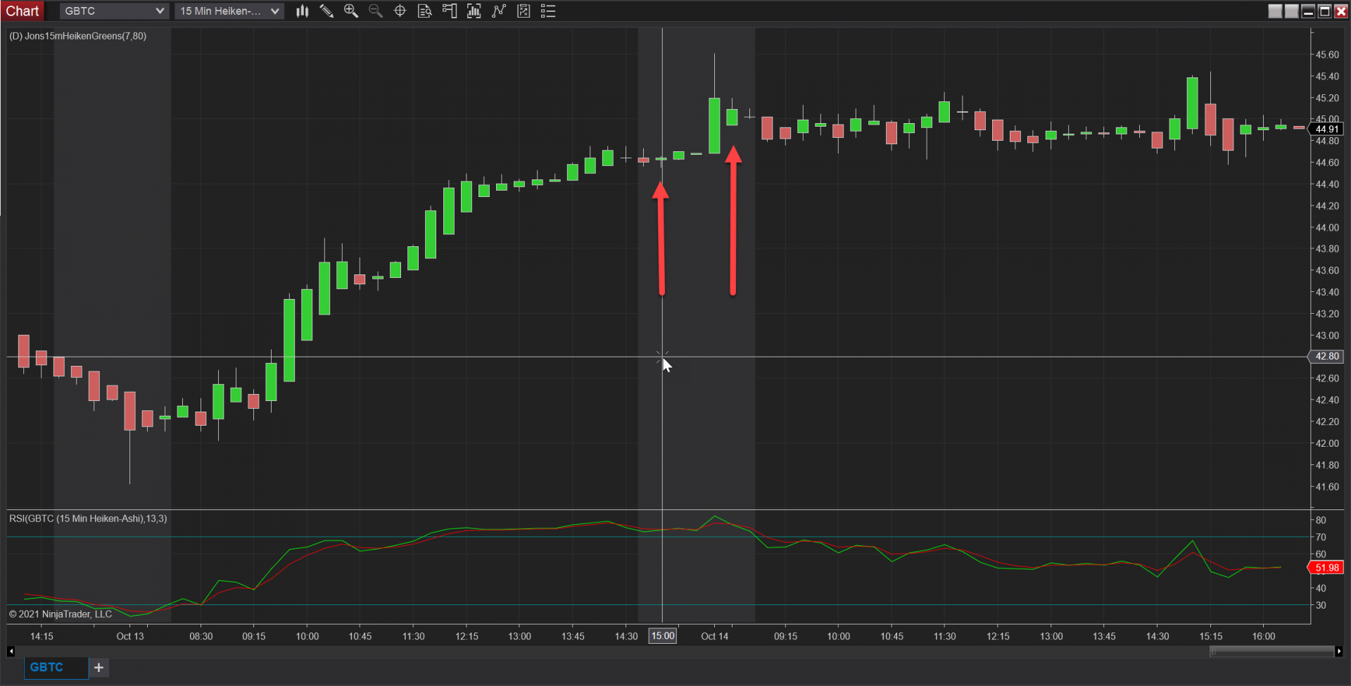Click the RSI(GBTC (15 Min Heiken-Ashi),13,3) label
1351x686 pixels.
88,519
